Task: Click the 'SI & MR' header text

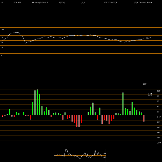Action: [x=17, y=3]
